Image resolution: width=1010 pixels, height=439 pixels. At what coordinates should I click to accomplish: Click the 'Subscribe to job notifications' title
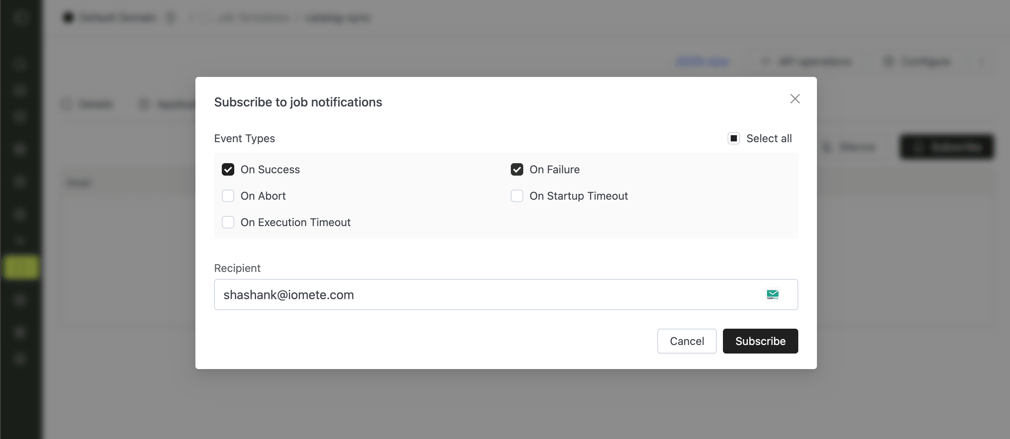click(x=298, y=102)
